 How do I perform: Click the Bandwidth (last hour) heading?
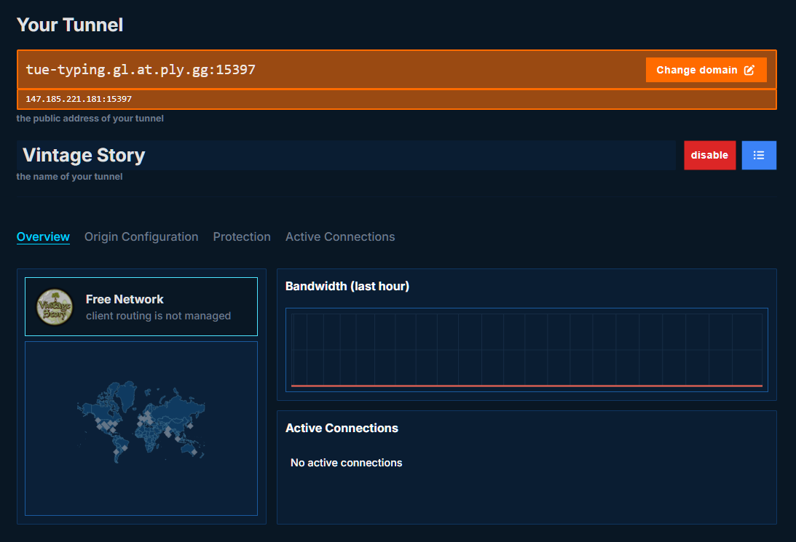coord(347,286)
